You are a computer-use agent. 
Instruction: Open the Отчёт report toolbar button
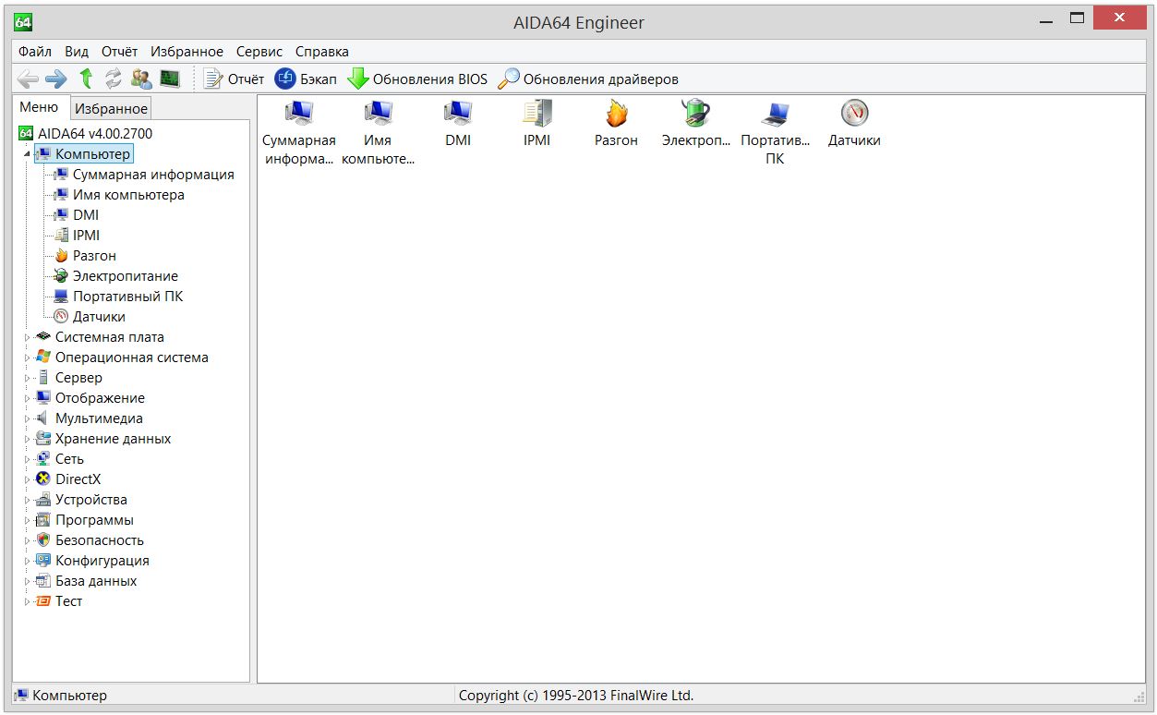pos(234,79)
